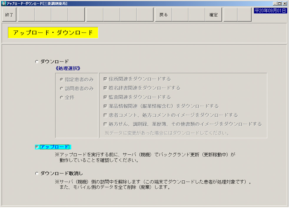Click the yellow アップロード・ダウンロード heading

[x=53, y=33]
